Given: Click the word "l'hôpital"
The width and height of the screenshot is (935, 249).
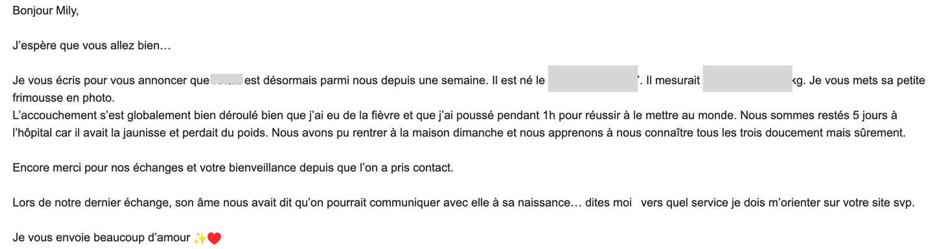Looking at the screenshot, I should point(34,133).
